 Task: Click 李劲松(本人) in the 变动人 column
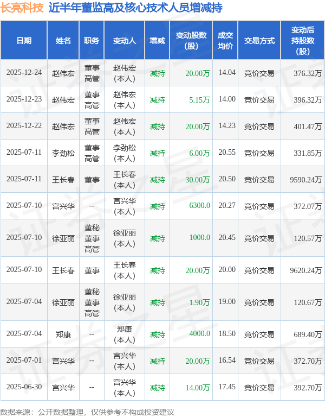125,153
